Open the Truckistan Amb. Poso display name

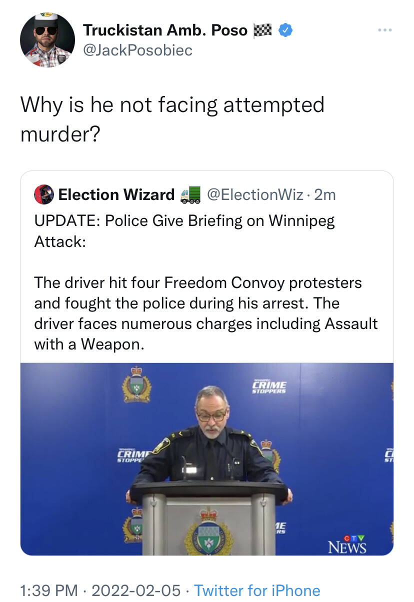[x=165, y=30]
